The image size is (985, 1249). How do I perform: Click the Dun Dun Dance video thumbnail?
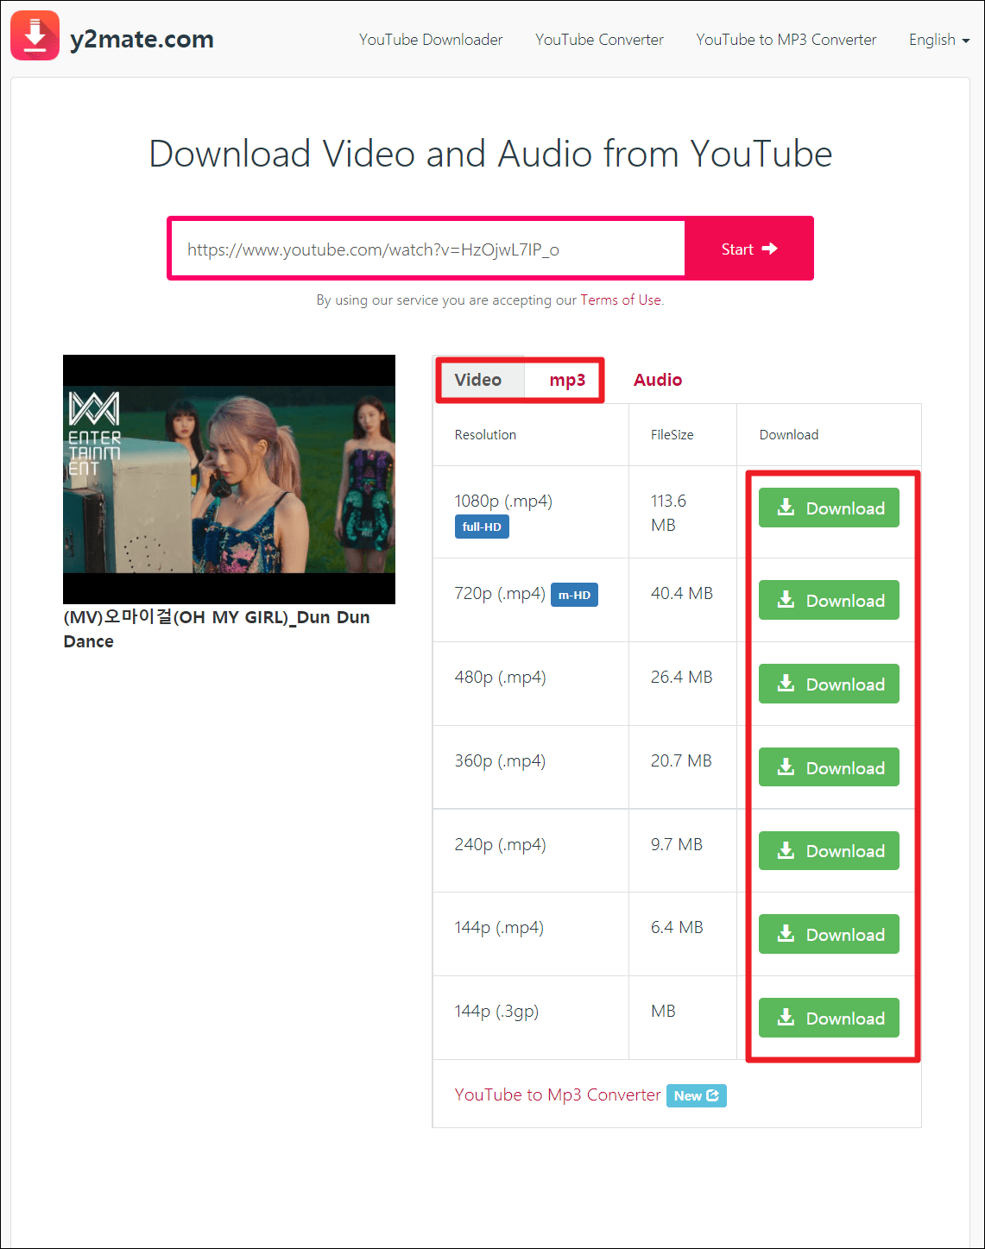229,479
